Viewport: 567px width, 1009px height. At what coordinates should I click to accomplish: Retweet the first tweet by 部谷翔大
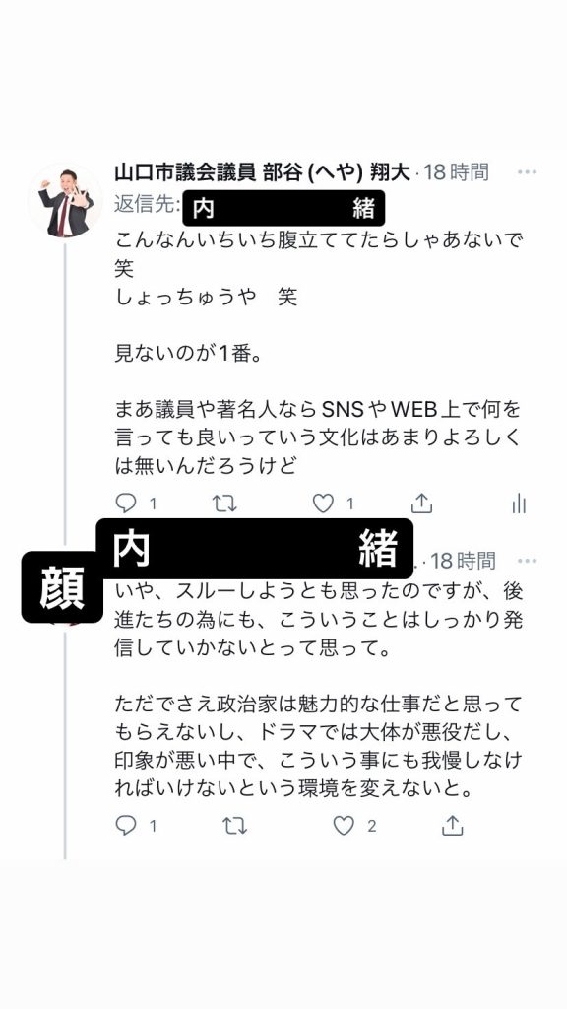point(224,504)
